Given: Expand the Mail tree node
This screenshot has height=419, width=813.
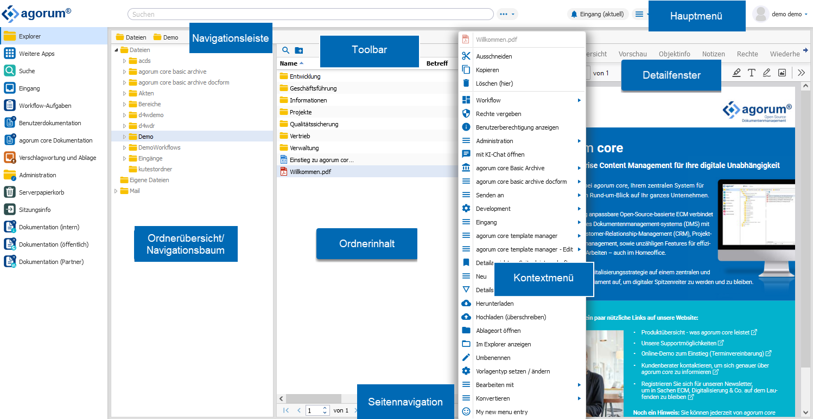Looking at the screenshot, I should tap(116, 191).
